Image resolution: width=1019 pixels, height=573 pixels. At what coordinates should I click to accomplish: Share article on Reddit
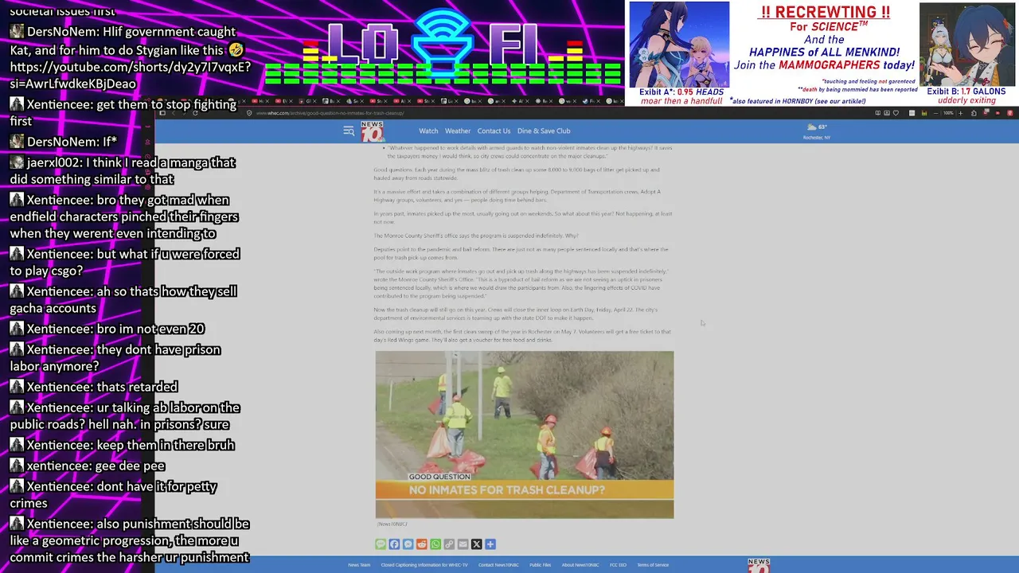(422, 544)
